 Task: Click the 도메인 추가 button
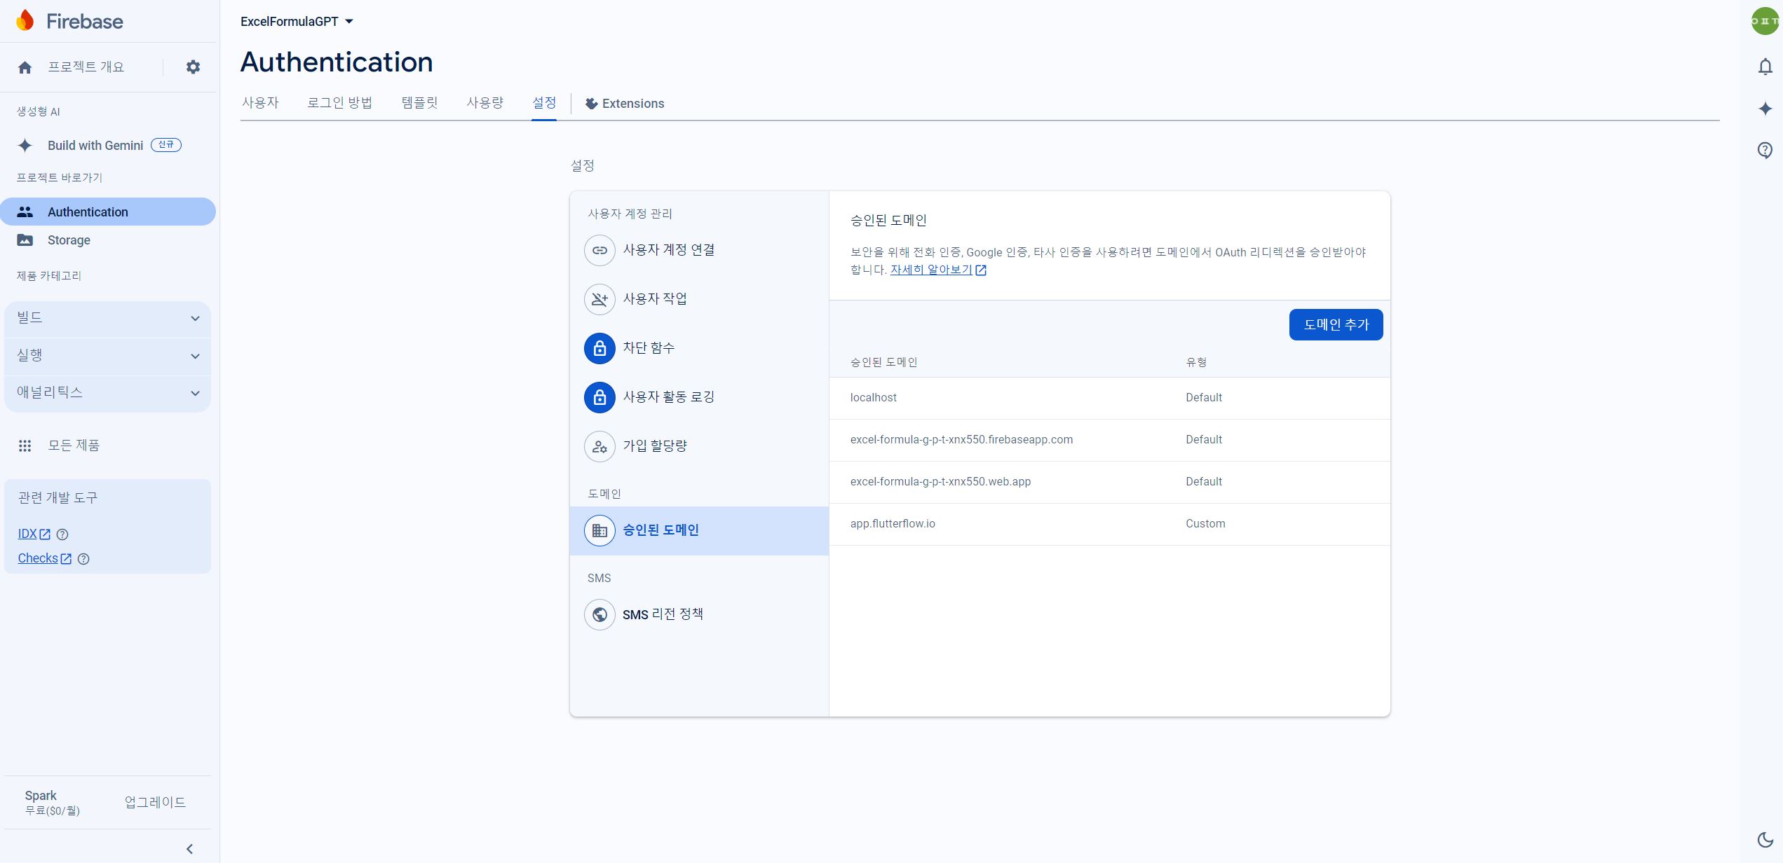point(1336,324)
